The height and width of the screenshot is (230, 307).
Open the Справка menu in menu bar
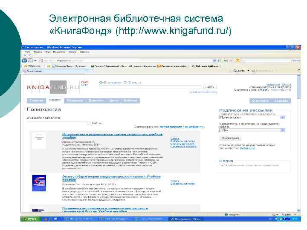(84, 52)
